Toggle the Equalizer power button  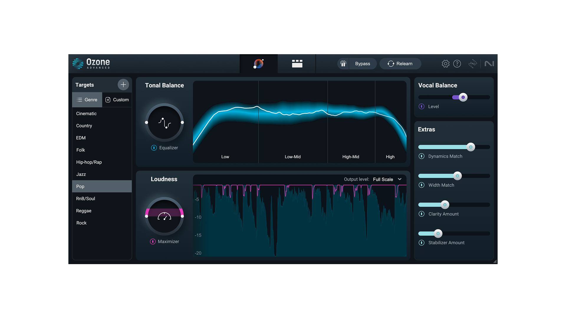[154, 148]
